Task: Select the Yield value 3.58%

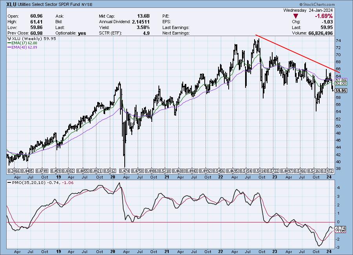Action: (x=143, y=27)
